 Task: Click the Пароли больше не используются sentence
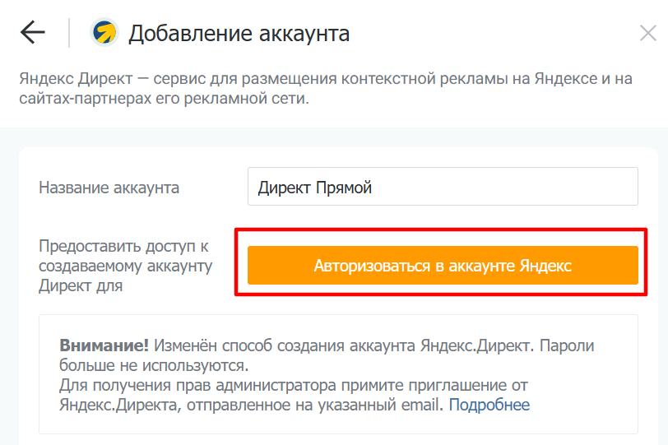point(154,365)
